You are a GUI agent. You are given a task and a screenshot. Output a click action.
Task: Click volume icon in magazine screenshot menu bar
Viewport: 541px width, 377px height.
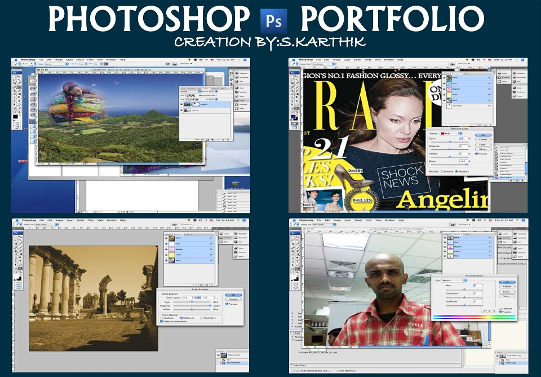point(478,60)
